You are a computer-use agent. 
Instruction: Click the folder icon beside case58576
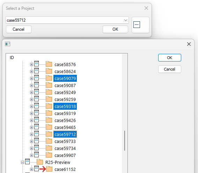pyautogui.click(x=49, y=64)
